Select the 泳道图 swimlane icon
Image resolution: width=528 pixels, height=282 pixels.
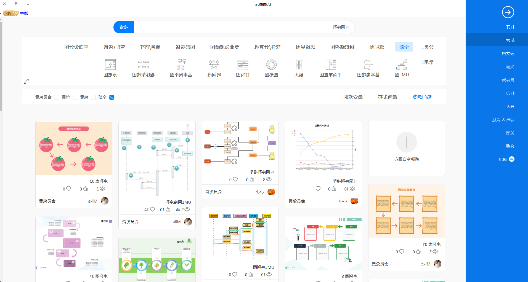pyautogui.click(x=110, y=65)
